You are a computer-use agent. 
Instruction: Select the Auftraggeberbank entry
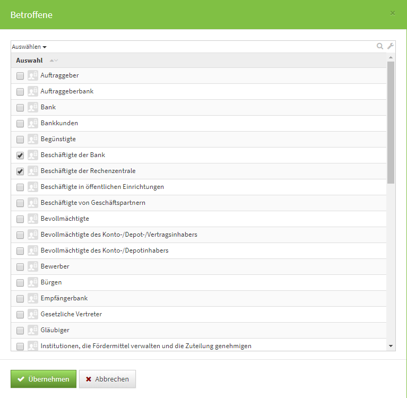67,91
